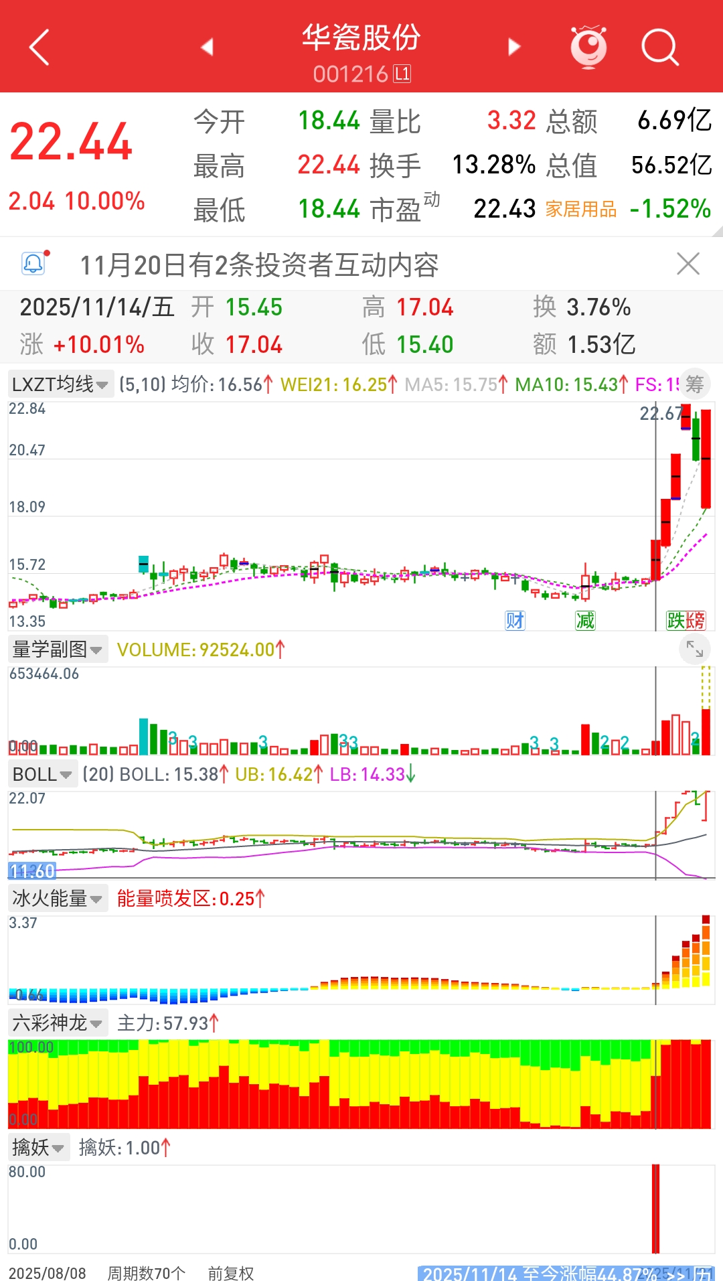Tap the current price 22.44
The width and height of the screenshot is (723, 1281).
71,142
